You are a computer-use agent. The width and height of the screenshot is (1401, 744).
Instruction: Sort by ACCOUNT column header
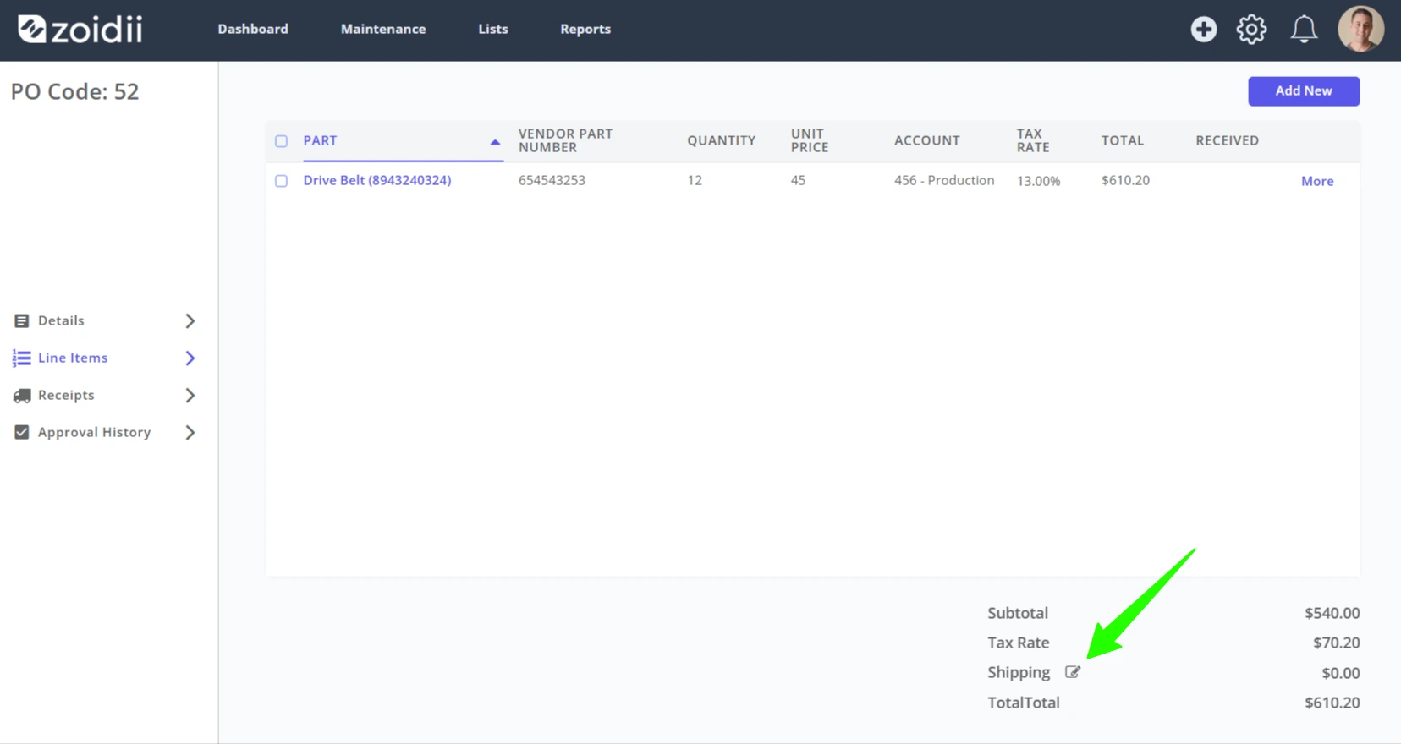tap(927, 140)
